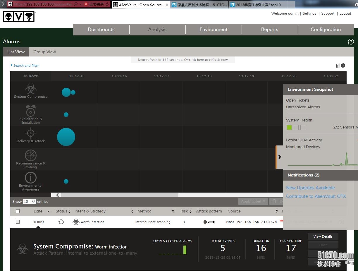The width and height of the screenshot is (358, 271).
Task: Close the AlienVault browser tab
Action: click(x=167, y=5)
